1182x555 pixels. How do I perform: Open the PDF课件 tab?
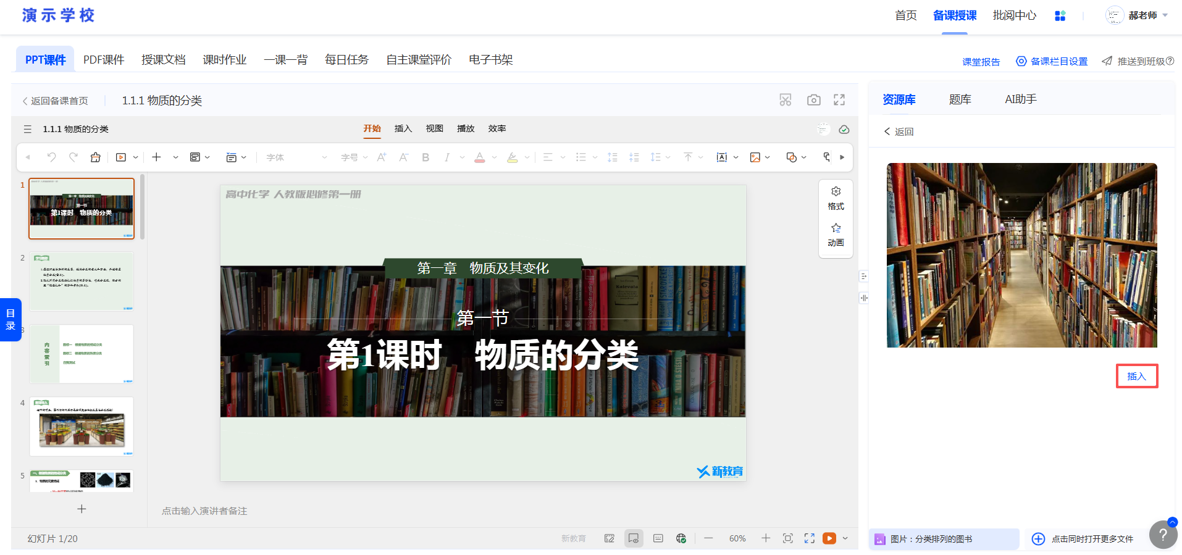click(x=104, y=60)
